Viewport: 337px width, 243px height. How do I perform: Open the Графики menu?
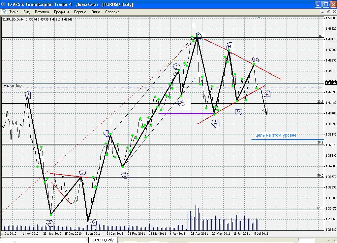click(61, 12)
